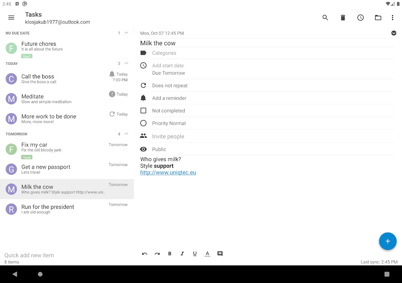402x283 pixels.
Task: Click the R avatar of Run for the president
Action: [11, 209]
